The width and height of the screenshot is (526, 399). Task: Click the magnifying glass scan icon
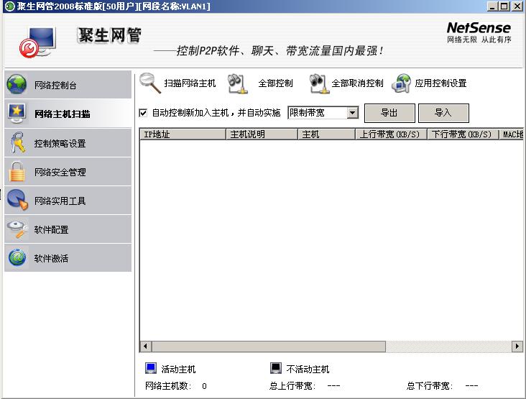[149, 83]
